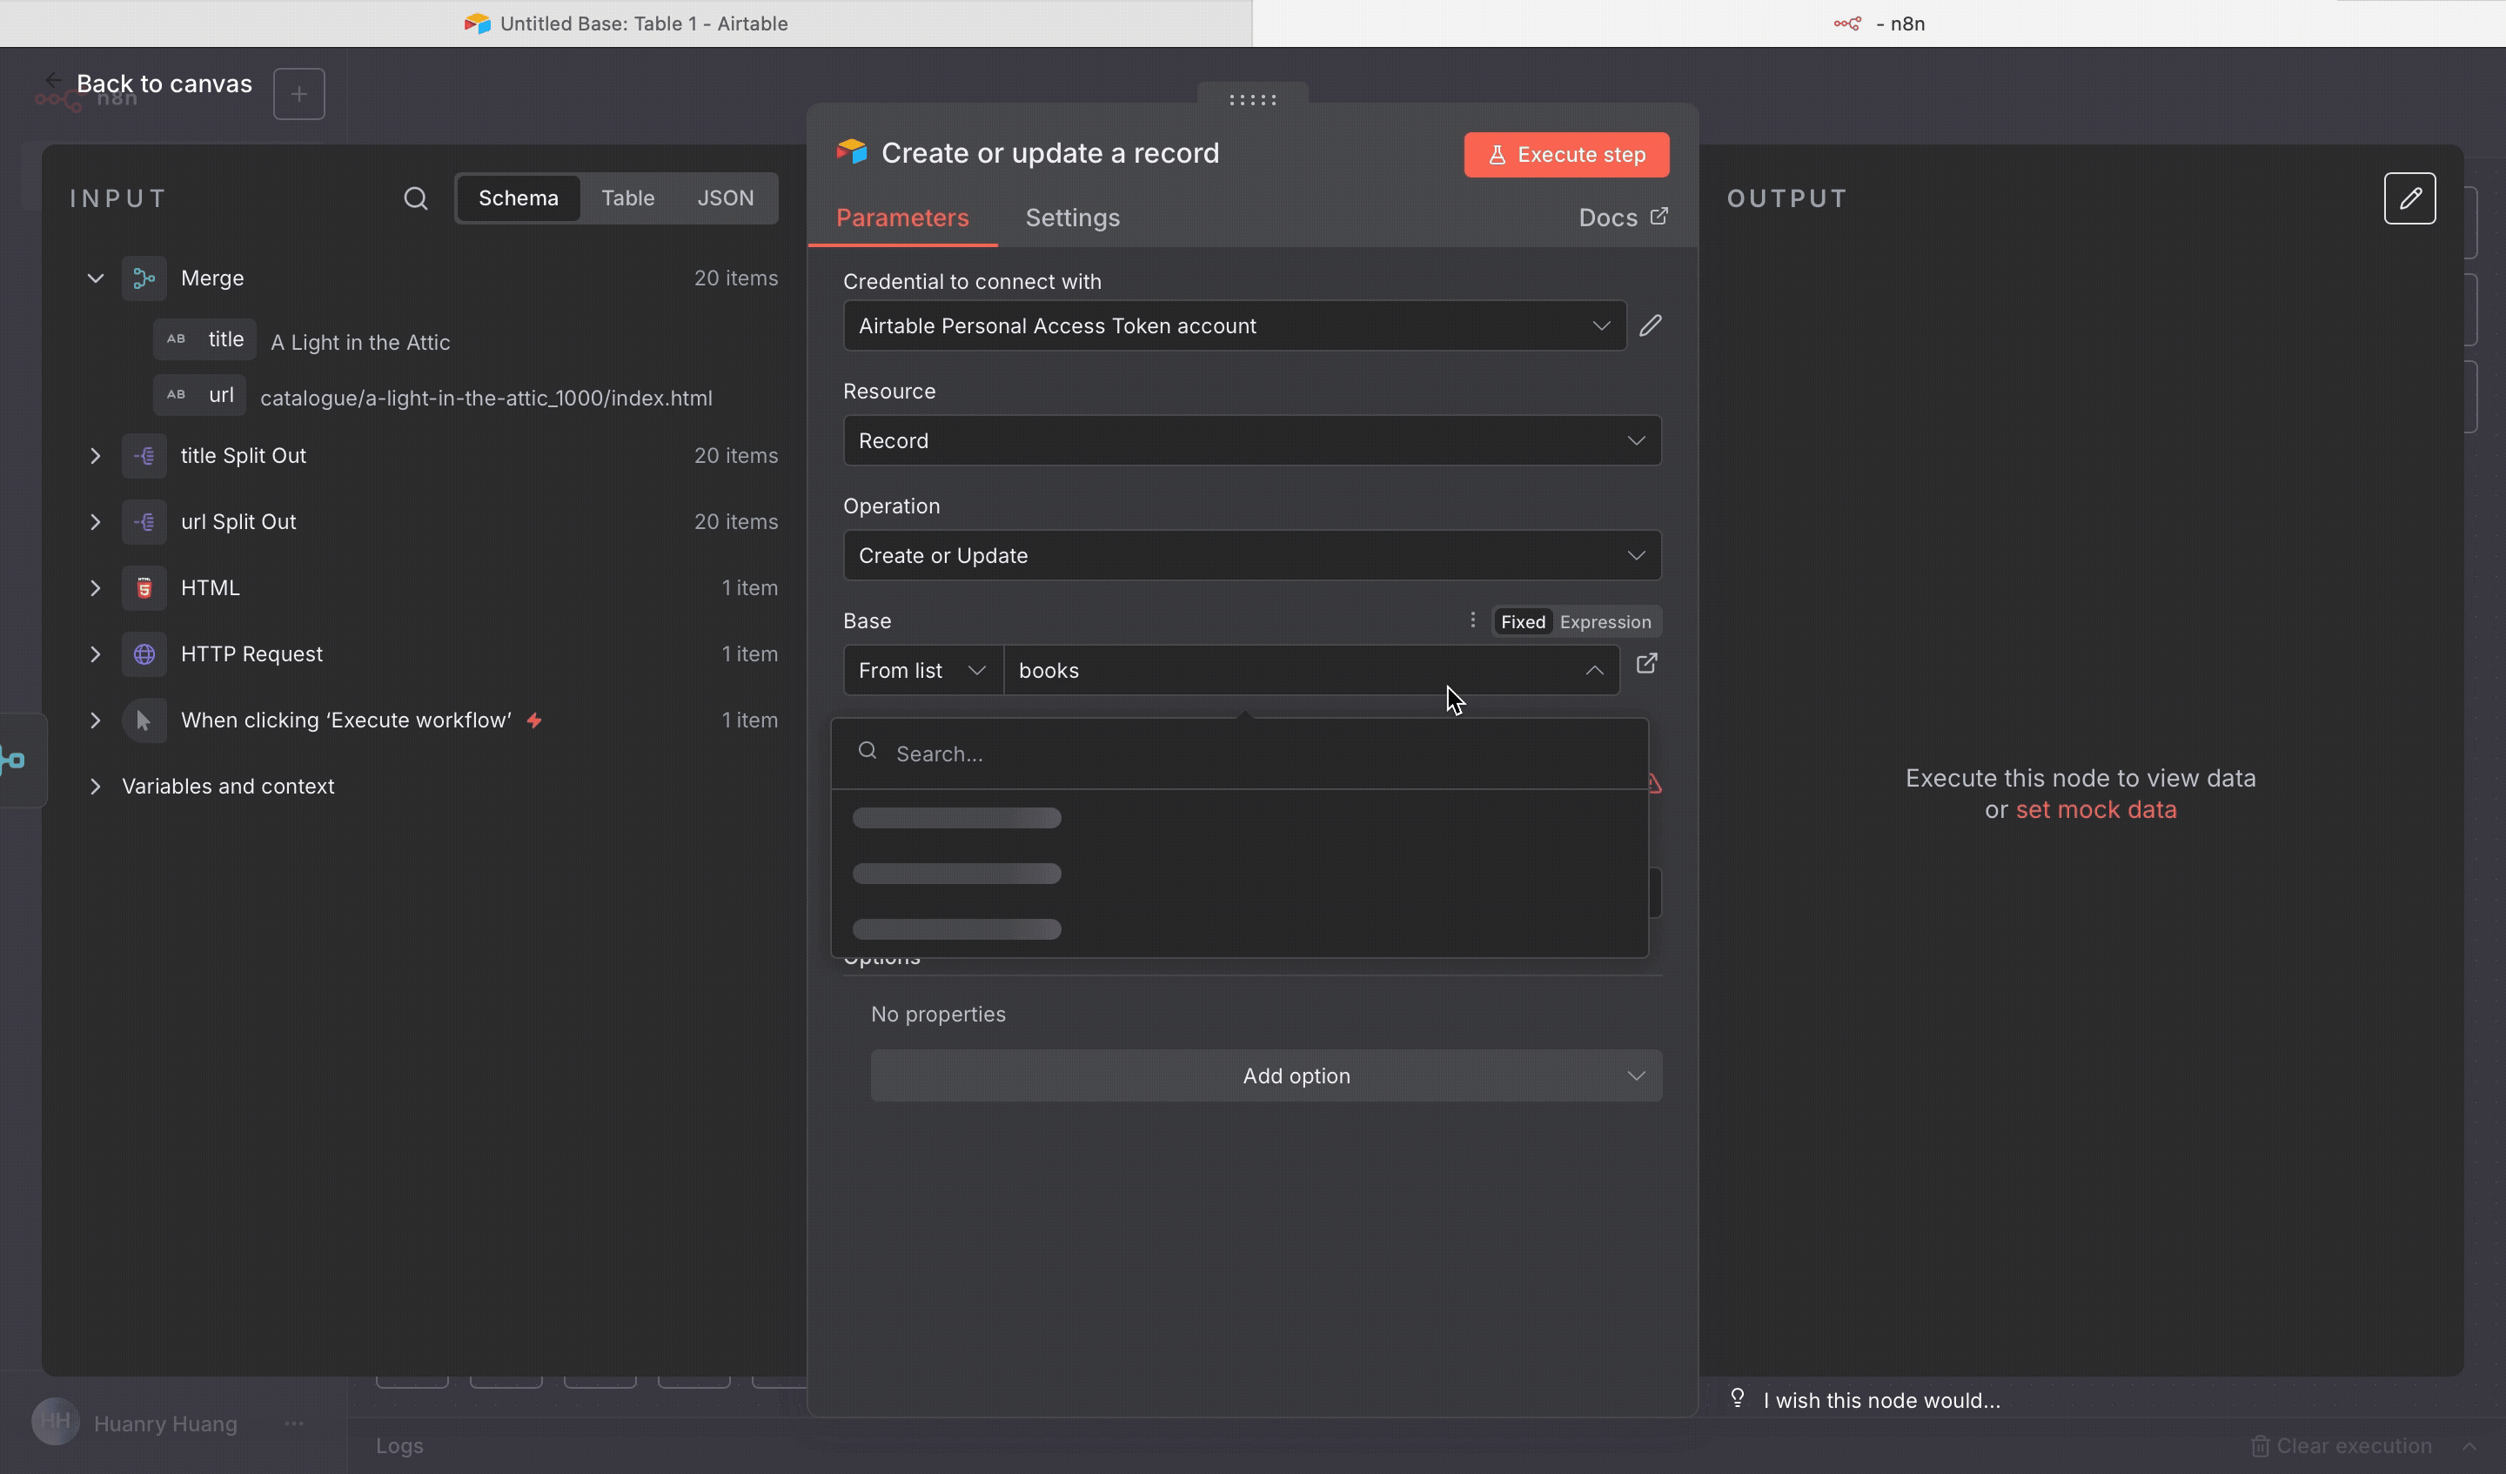This screenshot has width=2506, height=1474.
Task: Open the Docs link
Action: (1623, 218)
